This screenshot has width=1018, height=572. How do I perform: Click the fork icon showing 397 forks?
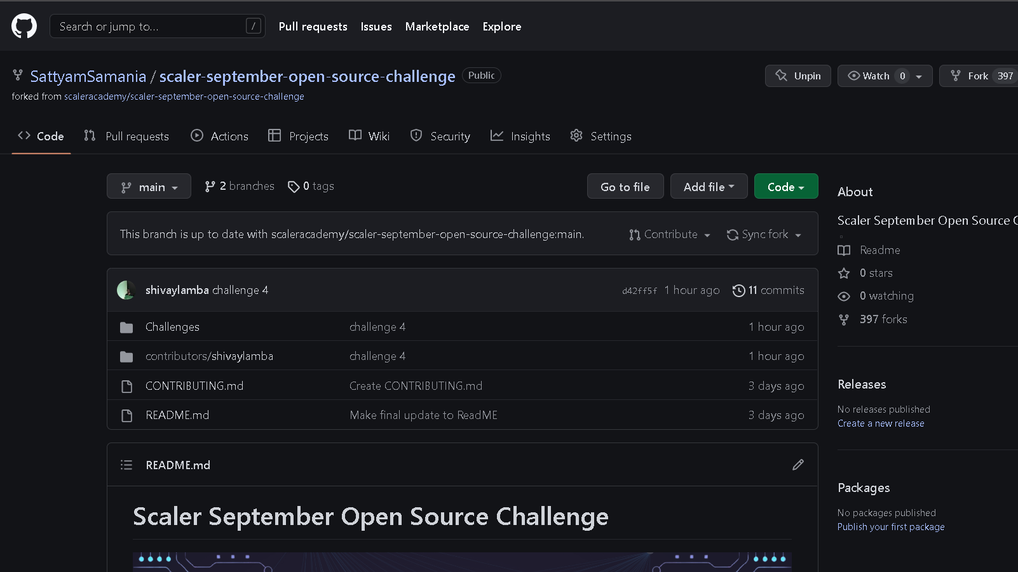coord(844,319)
